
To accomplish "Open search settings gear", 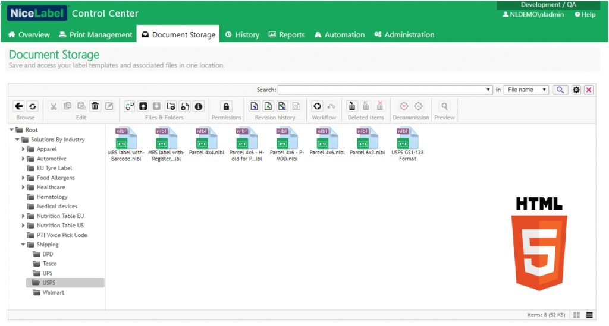I will pos(576,90).
